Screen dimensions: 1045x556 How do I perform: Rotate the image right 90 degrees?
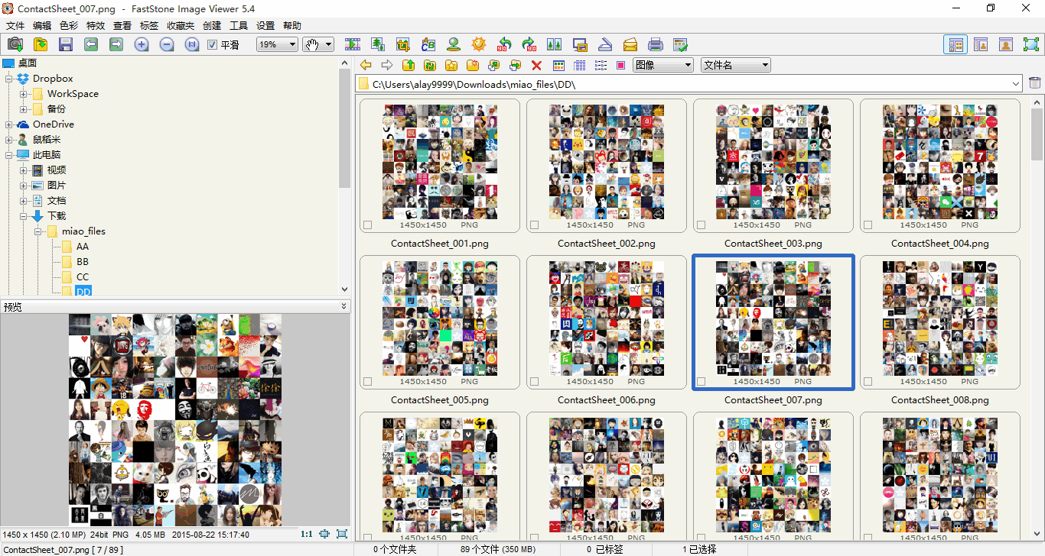pyautogui.click(x=529, y=44)
